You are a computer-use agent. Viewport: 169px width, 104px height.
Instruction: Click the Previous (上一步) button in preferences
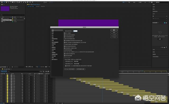(114, 35)
